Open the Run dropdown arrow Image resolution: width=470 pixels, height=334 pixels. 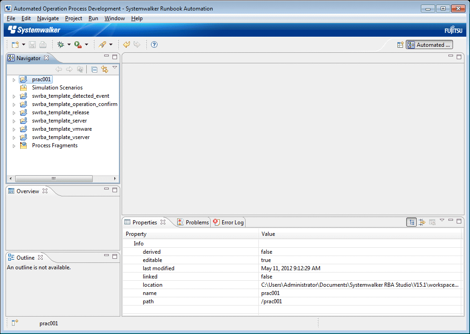[87, 45]
